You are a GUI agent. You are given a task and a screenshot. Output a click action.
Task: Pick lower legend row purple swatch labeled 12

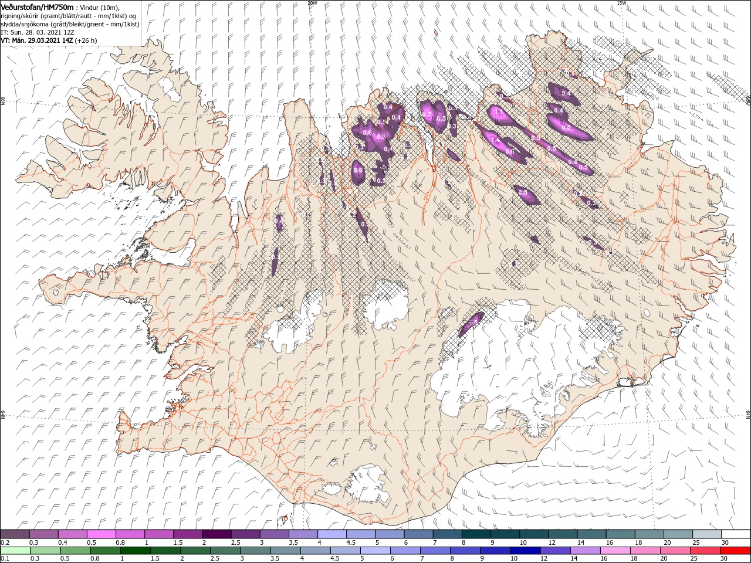[554, 551]
